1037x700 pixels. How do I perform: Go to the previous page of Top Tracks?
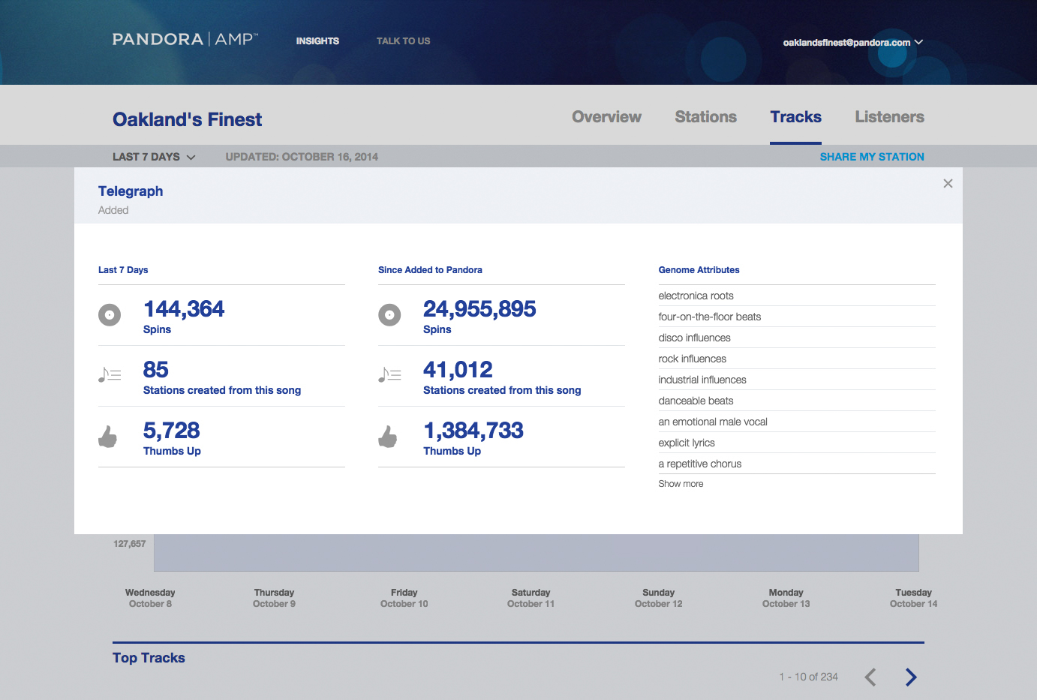pos(870,677)
